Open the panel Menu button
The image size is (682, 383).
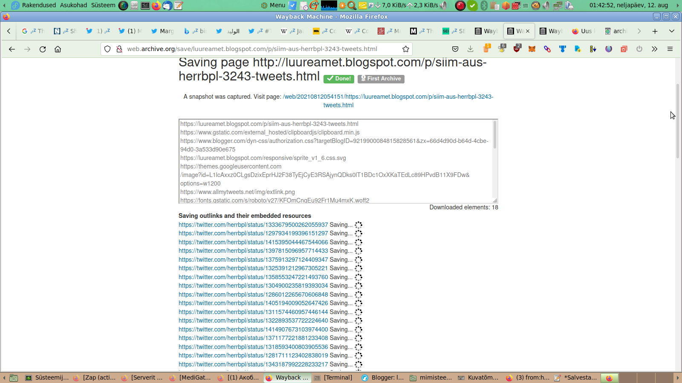(x=273, y=6)
